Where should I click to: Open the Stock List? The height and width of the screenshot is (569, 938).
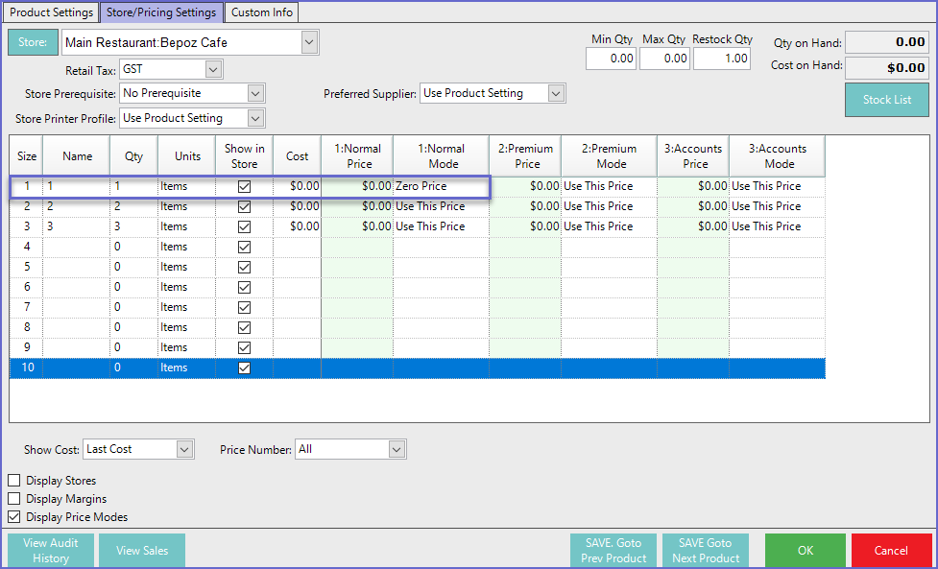pyautogui.click(x=886, y=100)
